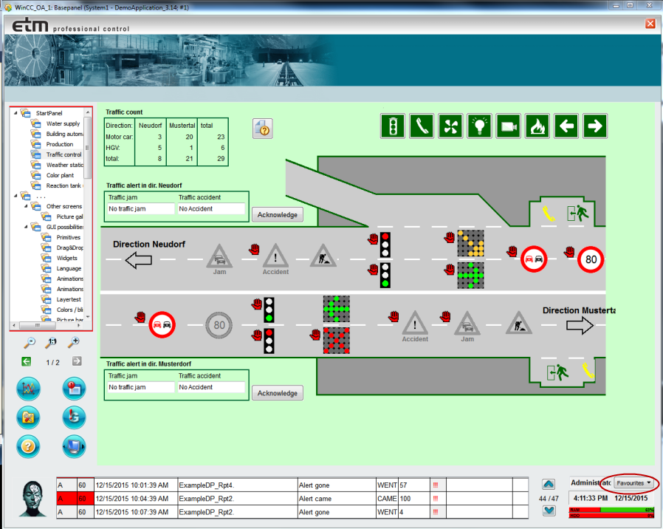Click the red X lane signal
This screenshot has width=663, height=529.
pos(337,341)
